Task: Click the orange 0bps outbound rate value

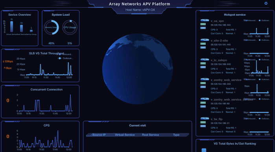Action: coord(7,68)
